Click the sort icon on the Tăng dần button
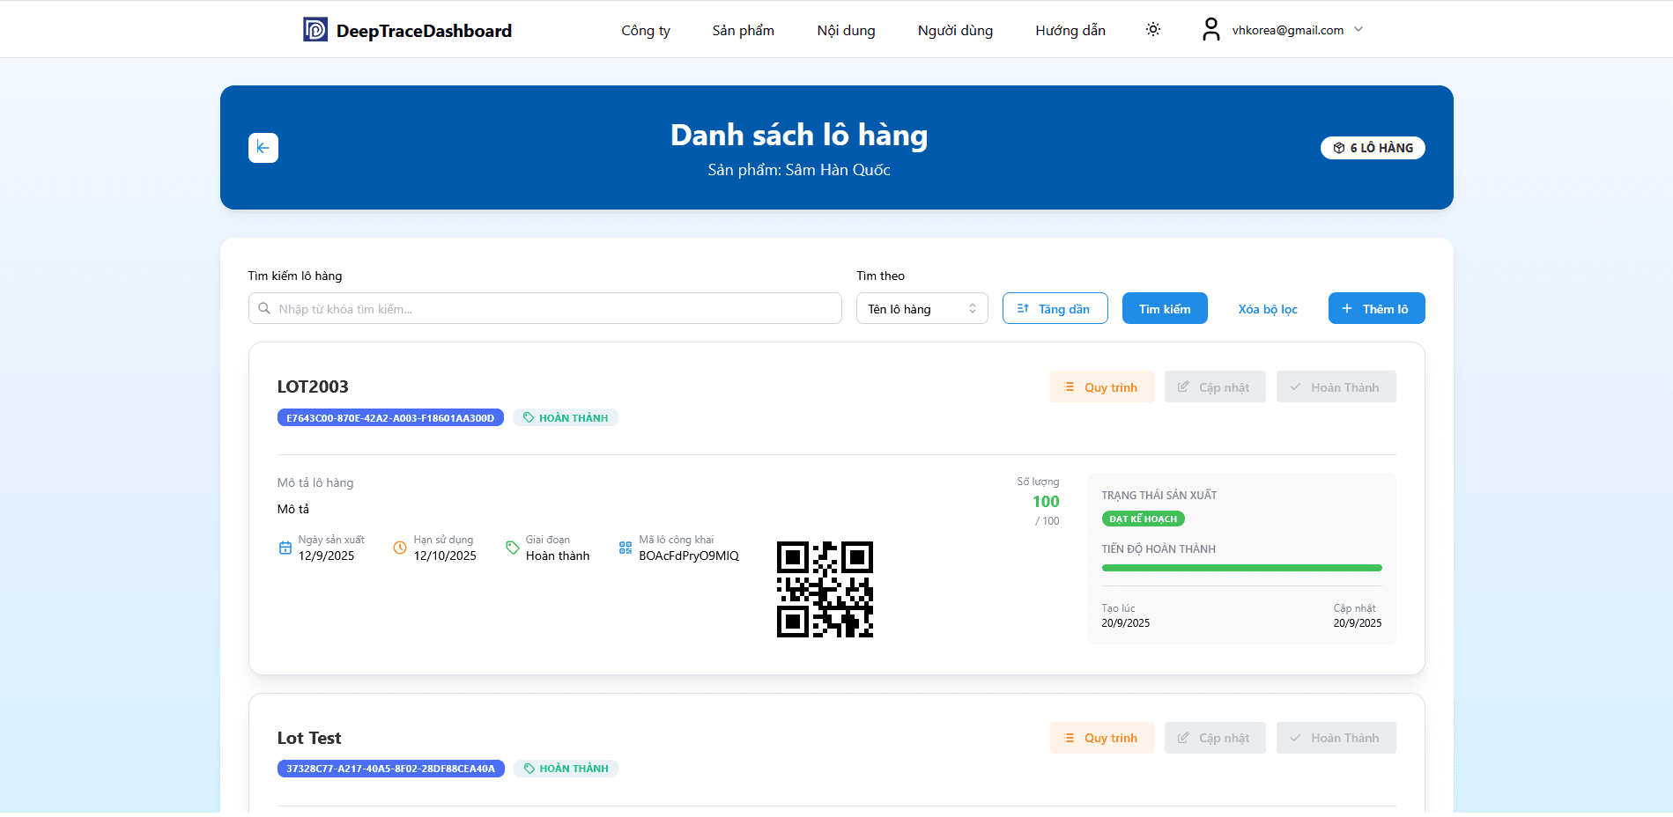1673x817 pixels. click(1022, 308)
